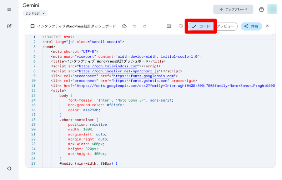
Task: Click line number 18 in the gutter
Action: (x=34, y=120)
